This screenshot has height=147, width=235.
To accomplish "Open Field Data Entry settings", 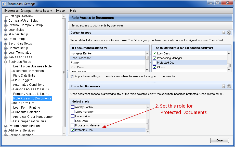I will coord(24,76).
